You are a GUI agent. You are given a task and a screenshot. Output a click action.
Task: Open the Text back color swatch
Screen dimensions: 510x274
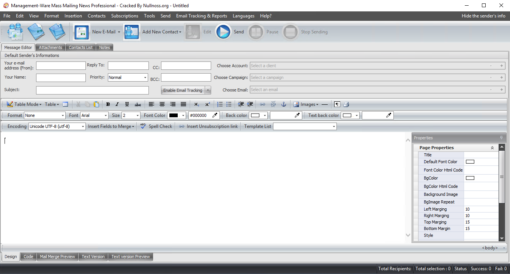coord(350,115)
